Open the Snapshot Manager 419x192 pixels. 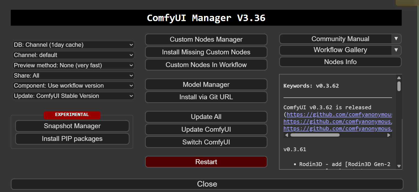point(72,126)
